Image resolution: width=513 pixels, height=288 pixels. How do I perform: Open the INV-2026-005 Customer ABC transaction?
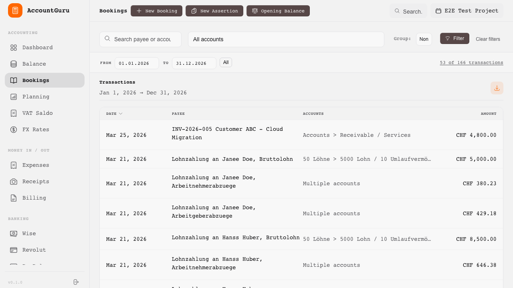point(227,134)
